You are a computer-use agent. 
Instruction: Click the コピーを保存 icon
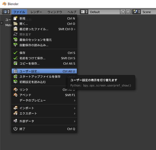pos(15,63)
